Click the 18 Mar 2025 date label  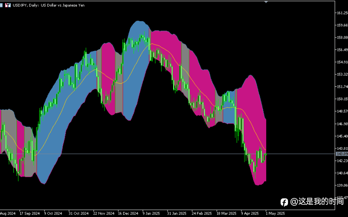(x=227, y=214)
